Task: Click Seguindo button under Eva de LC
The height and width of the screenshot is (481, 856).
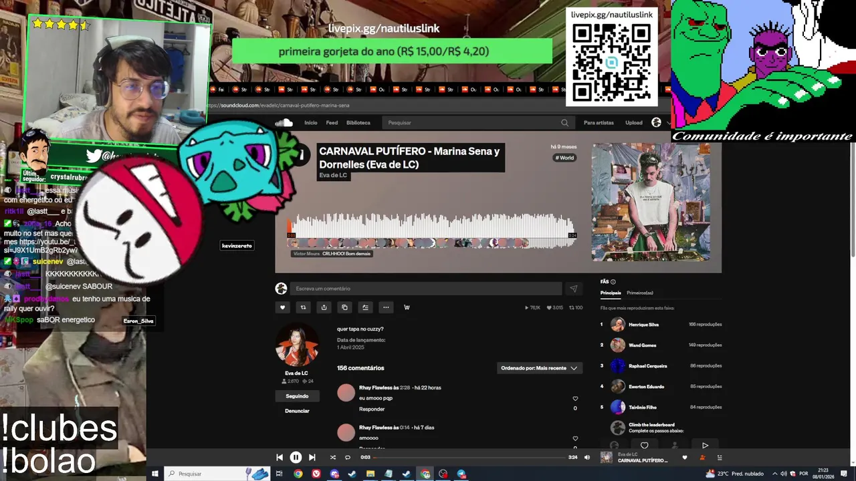Action: (297, 396)
